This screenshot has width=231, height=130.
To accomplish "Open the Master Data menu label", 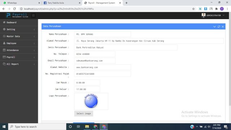I will (x=13, y=36).
